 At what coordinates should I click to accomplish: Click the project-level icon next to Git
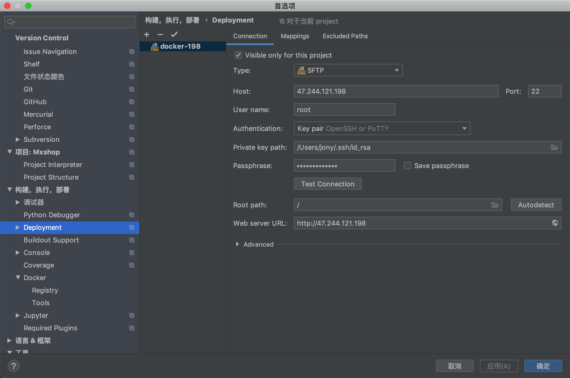click(132, 89)
